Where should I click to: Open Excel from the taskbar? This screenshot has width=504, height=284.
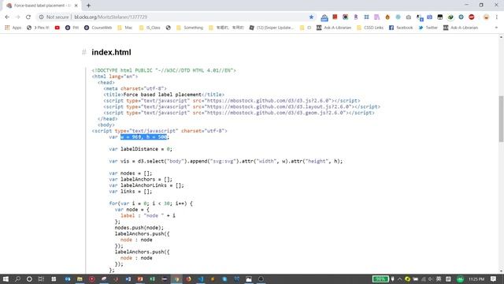click(152, 278)
